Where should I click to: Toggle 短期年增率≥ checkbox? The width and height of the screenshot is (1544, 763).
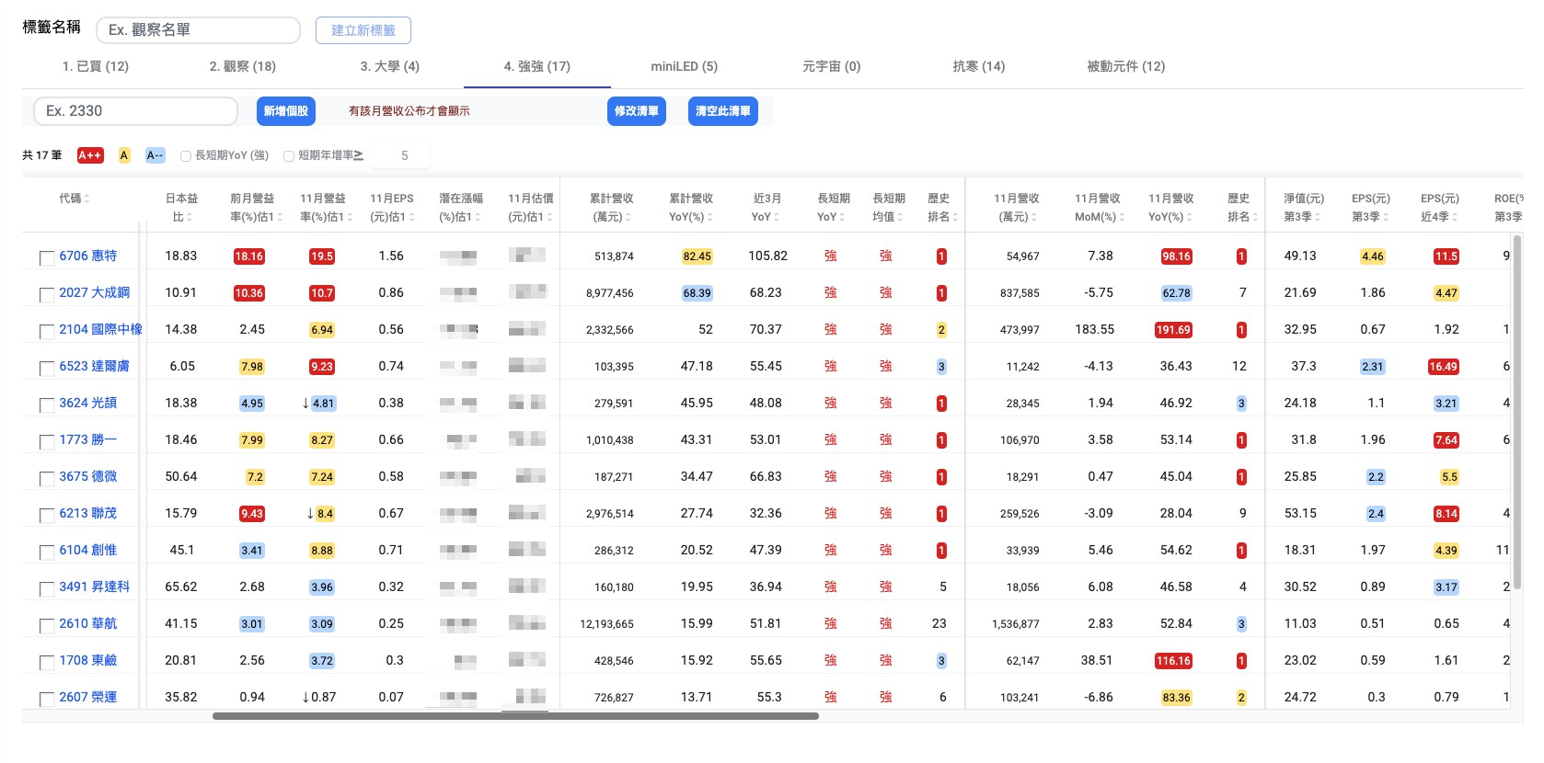pos(289,156)
